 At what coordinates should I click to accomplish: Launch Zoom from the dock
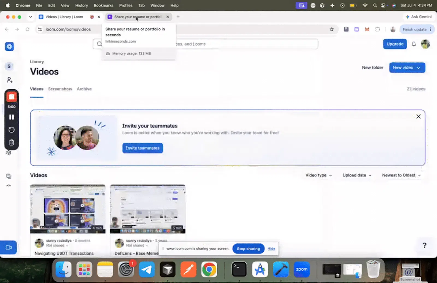click(x=302, y=269)
